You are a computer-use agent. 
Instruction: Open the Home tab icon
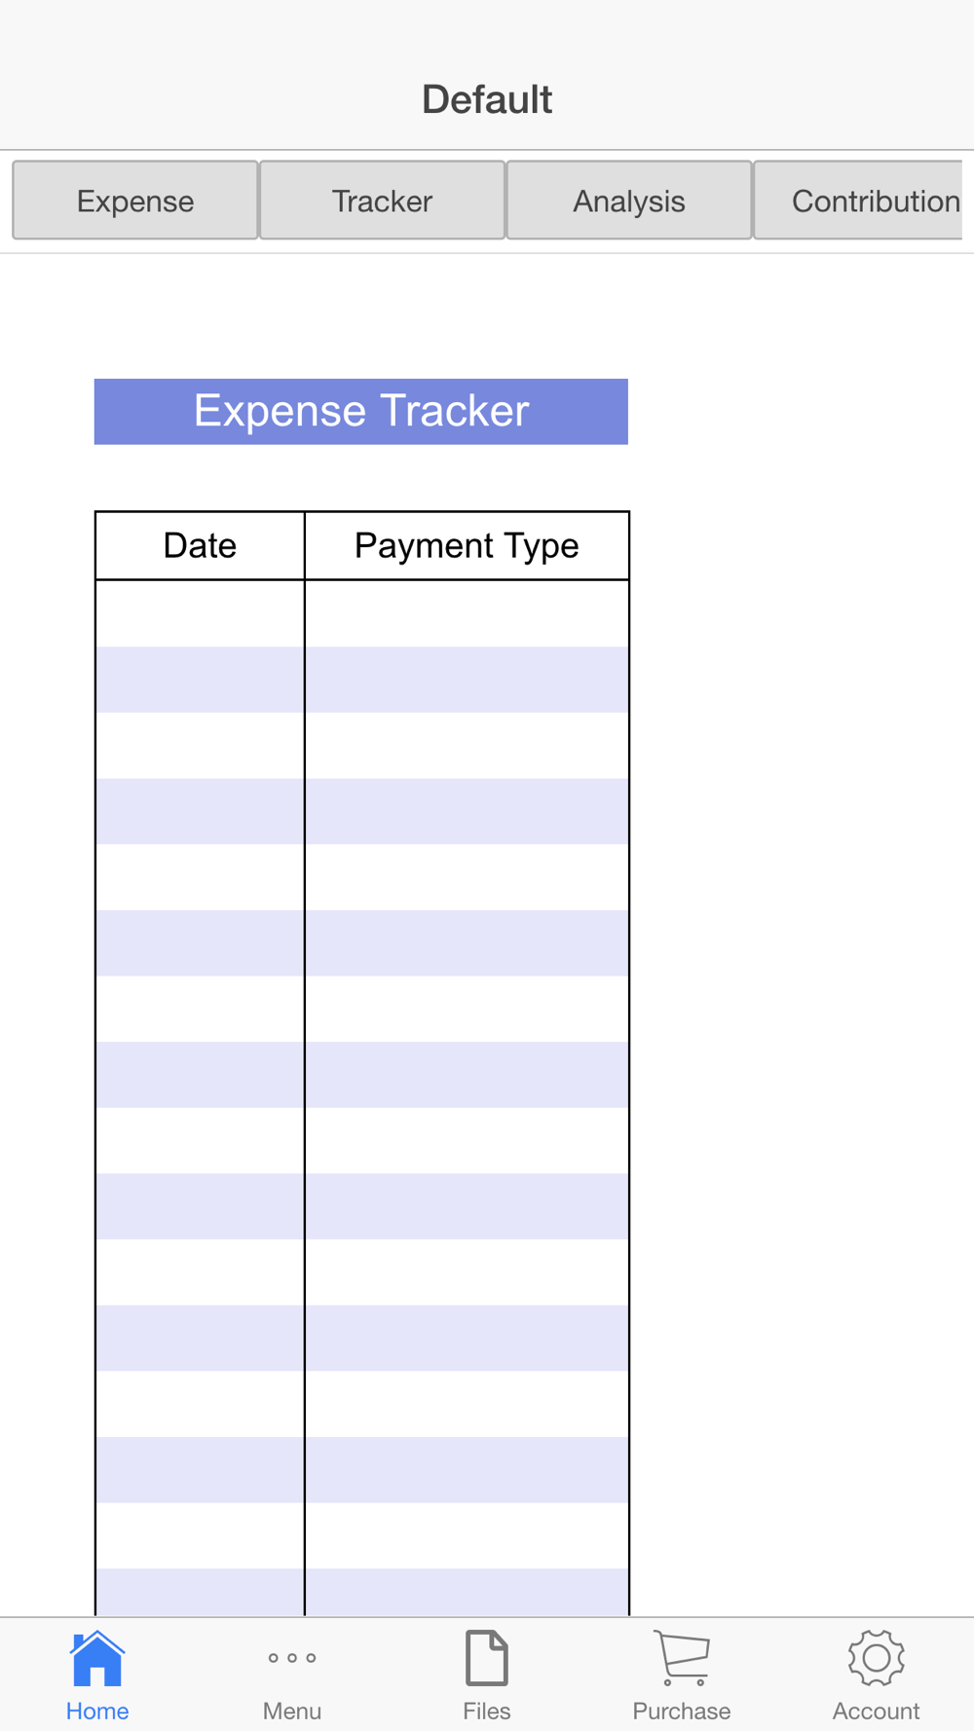point(97,1658)
